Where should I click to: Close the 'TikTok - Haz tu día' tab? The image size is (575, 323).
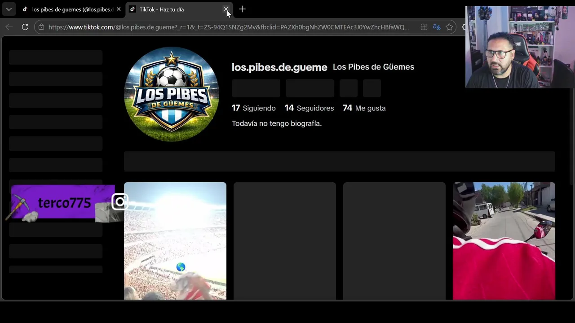click(x=226, y=9)
